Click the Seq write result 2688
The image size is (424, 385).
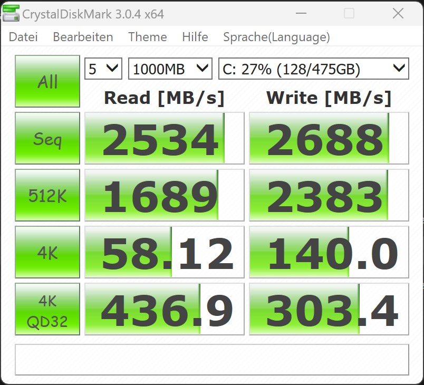tap(329, 138)
